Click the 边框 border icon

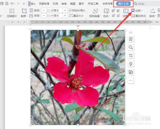point(133,11)
